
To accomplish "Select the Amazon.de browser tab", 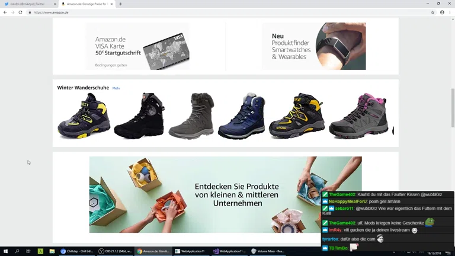I will (x=87, y=4).
